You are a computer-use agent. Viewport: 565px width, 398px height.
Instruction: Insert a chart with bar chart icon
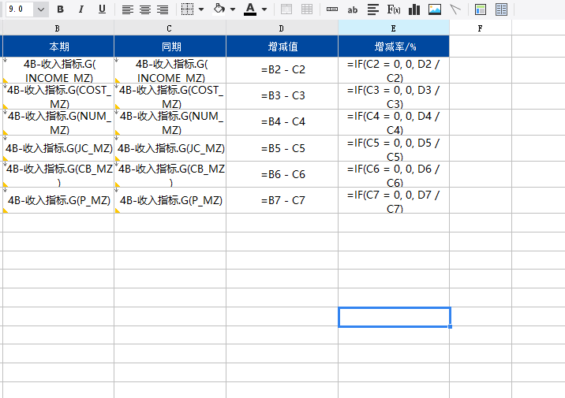click(x=414, y=9)
